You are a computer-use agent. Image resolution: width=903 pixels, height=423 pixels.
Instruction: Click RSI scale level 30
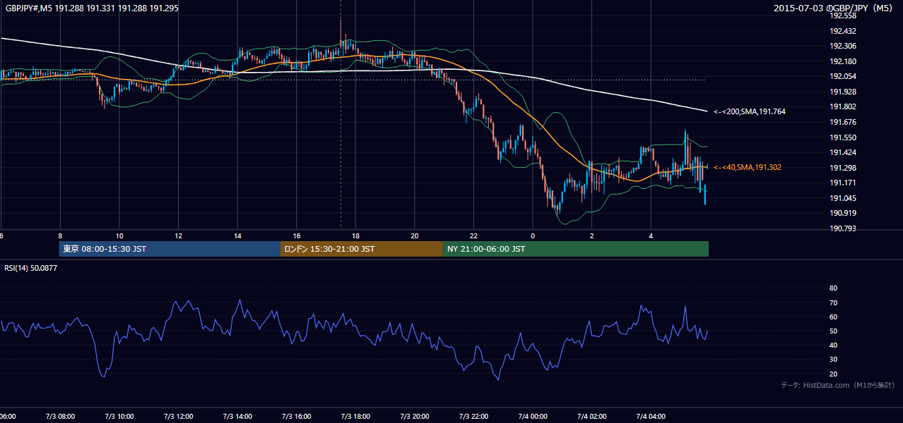tap(833, 360)
